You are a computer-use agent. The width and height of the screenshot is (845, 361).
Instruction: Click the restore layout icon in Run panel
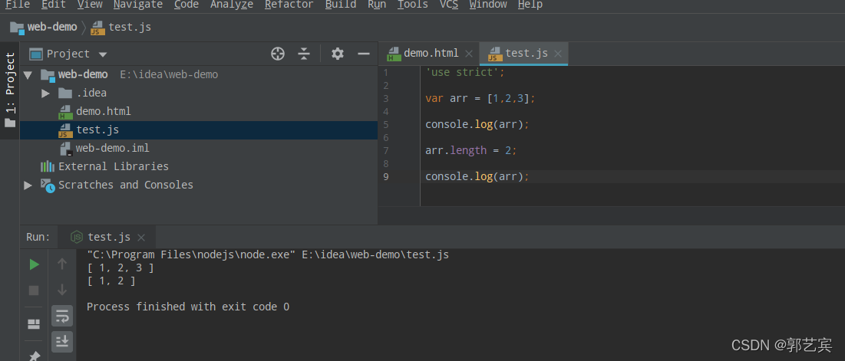pos(34,324)
